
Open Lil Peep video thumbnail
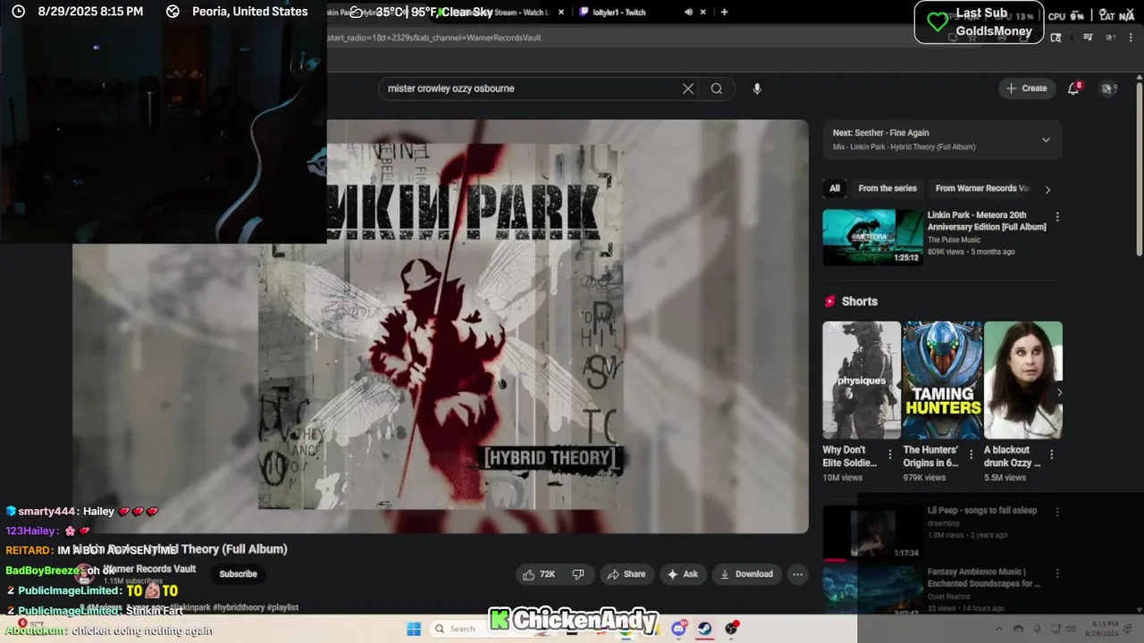(x=873, y=533)
